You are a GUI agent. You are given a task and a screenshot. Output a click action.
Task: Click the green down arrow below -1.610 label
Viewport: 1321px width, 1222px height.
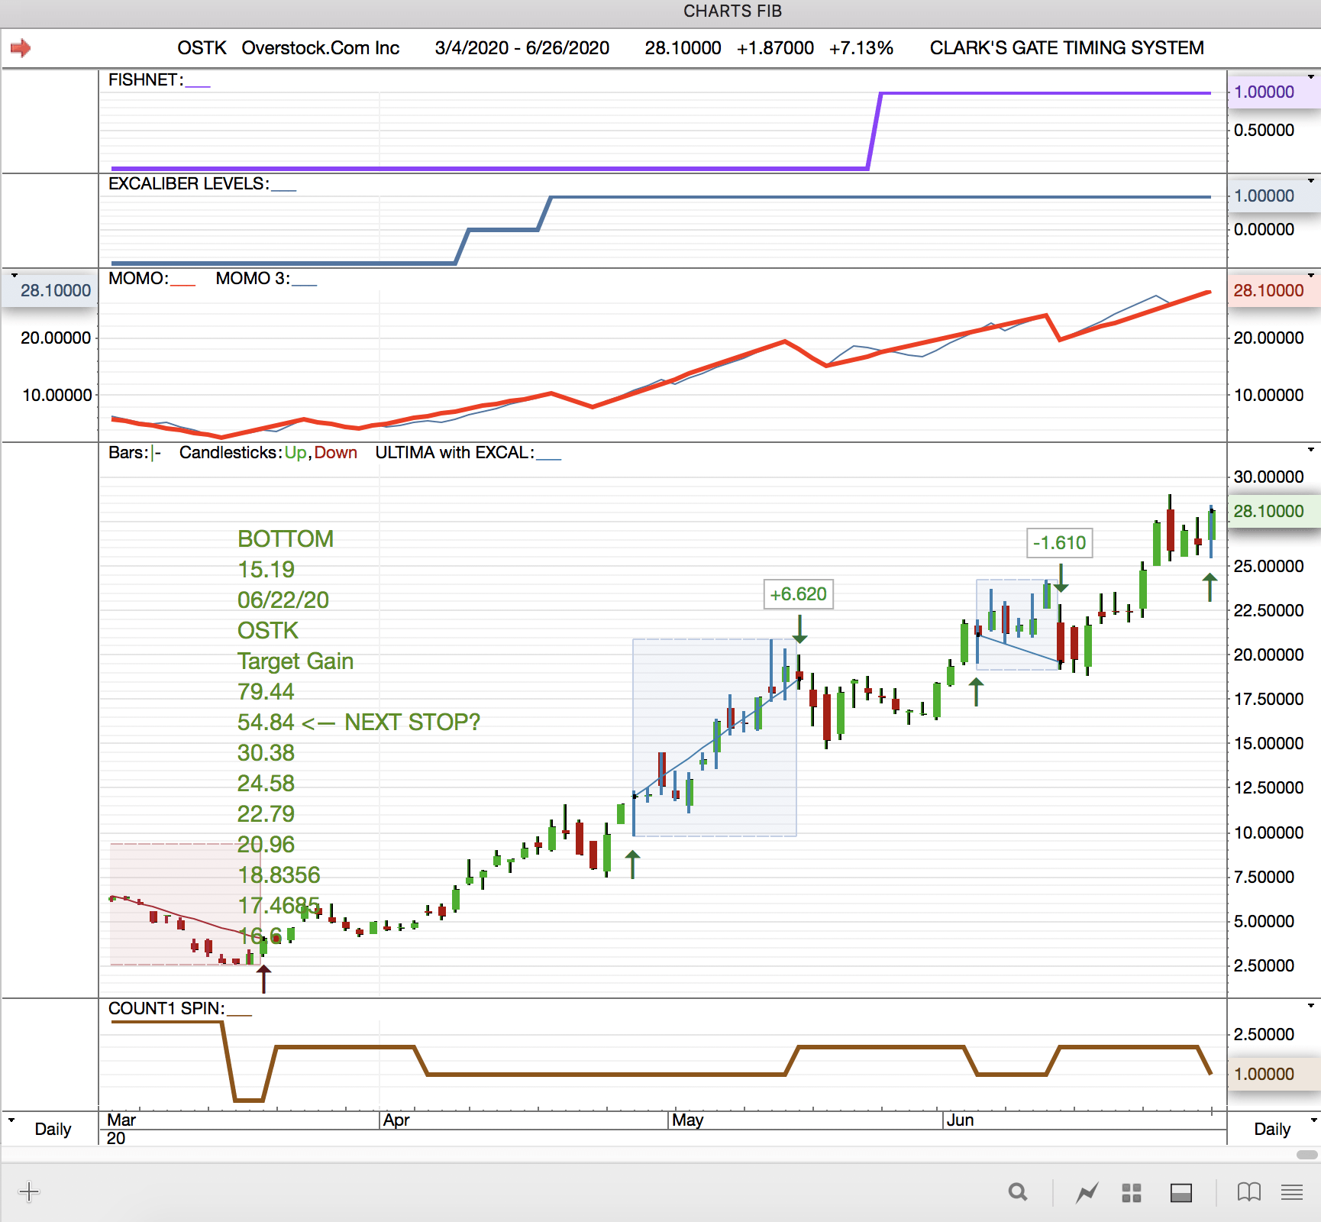pos(1061,578)
